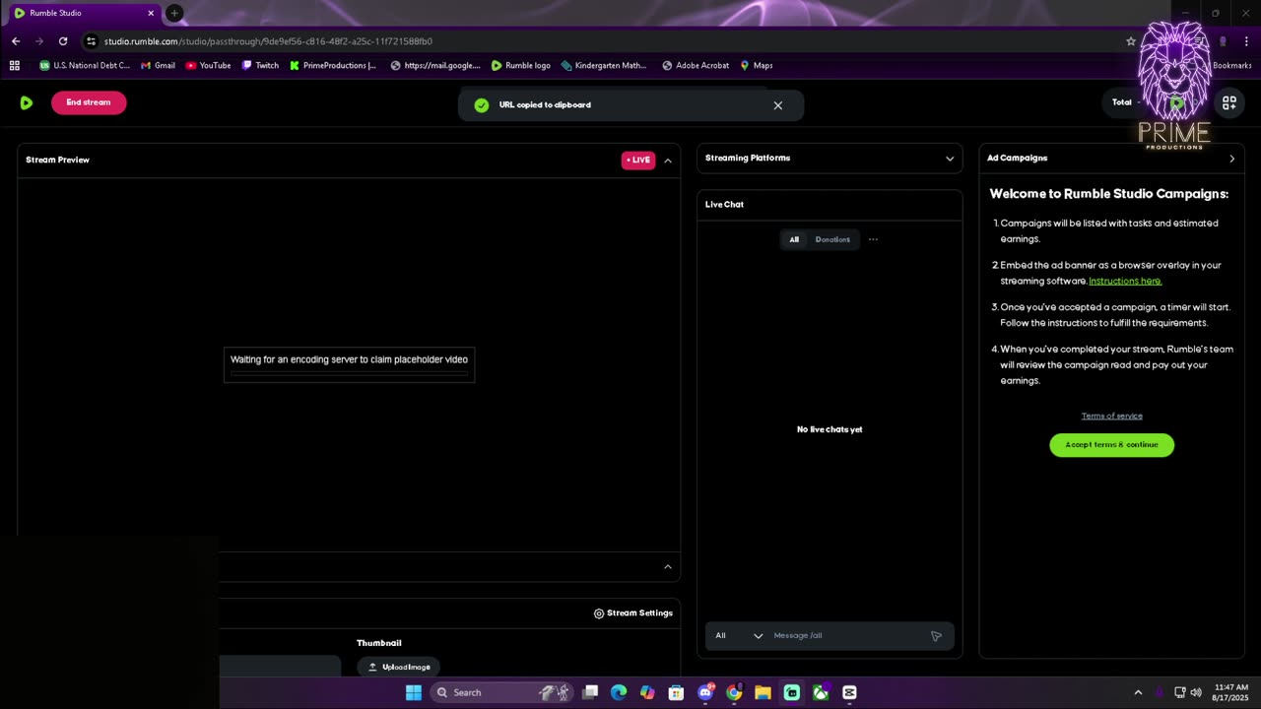
Task: Click the Total viewer count label
Action: pyautogui.click(x=1122, y=102)
